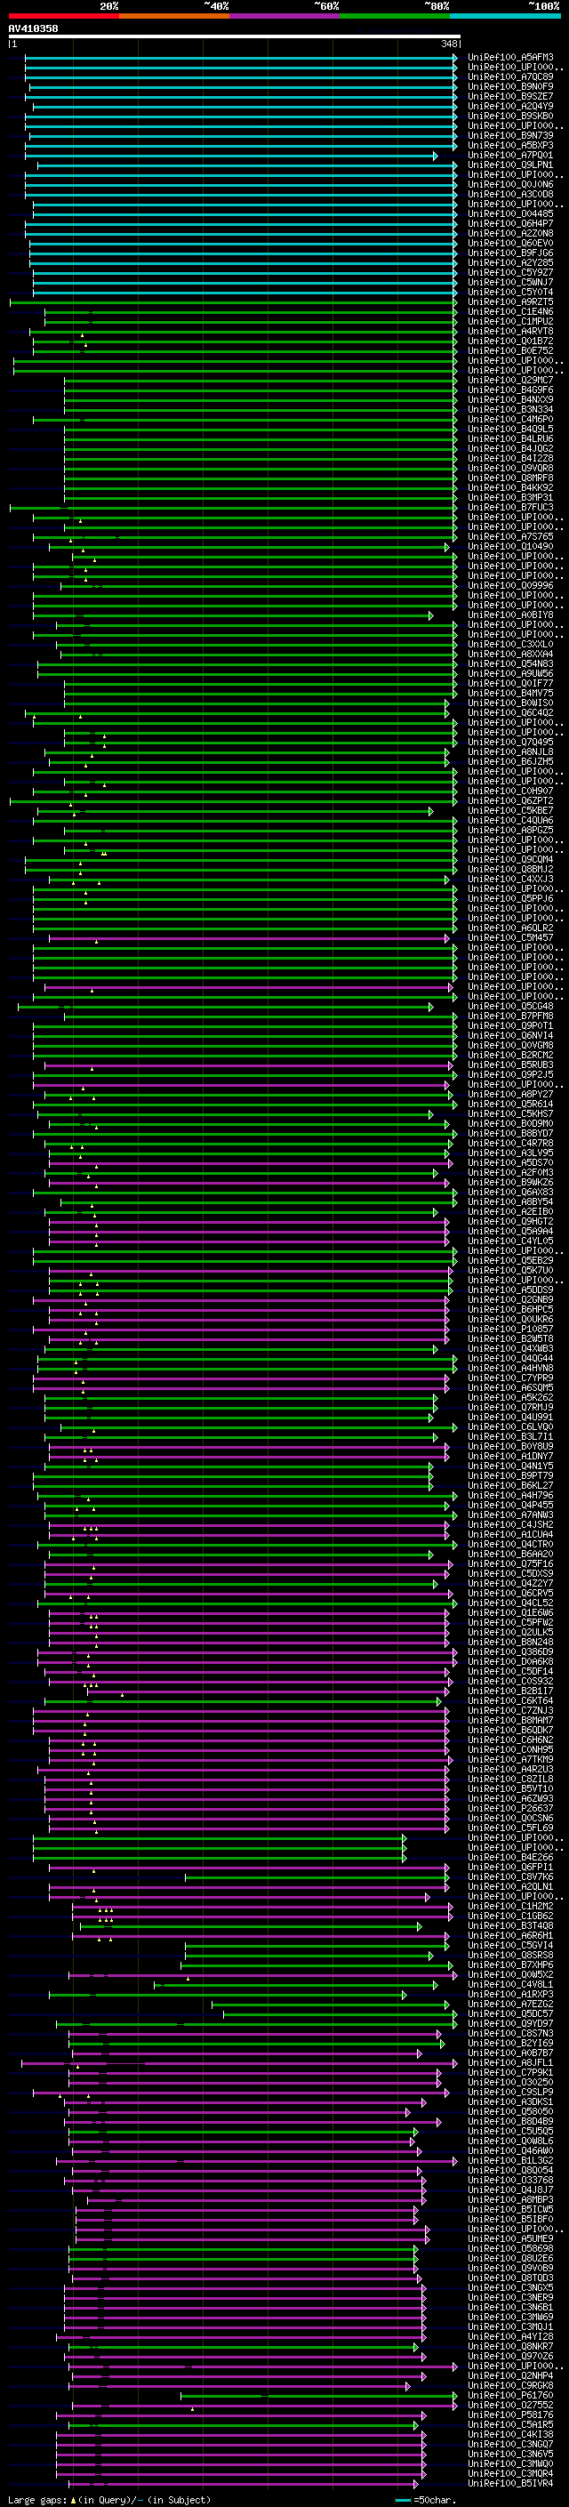569x2507 pixels.
Task: Select the label UniRef100_C4M6P0
Action: pyautogui.click(x=510, y=420)
